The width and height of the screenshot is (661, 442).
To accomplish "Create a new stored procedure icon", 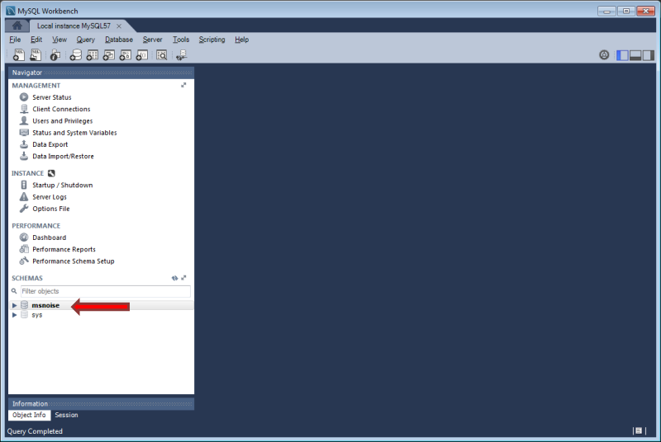I will (x=126, y=54).
